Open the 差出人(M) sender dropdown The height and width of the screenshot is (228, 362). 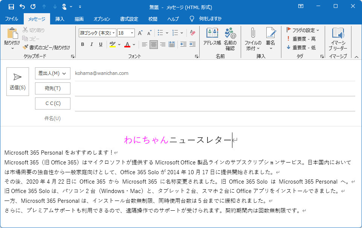point(53,73)
